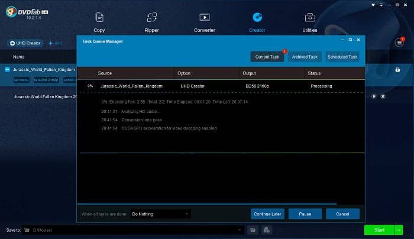Viewport: 414px width, 239px height.
Task: Click the Name column header in main window
Action: point(18,57)
